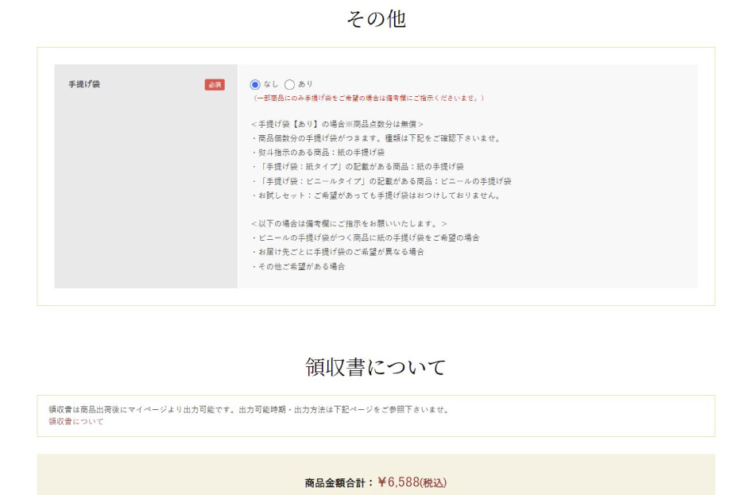Select the なし radio button

click(x=255, y=84)
